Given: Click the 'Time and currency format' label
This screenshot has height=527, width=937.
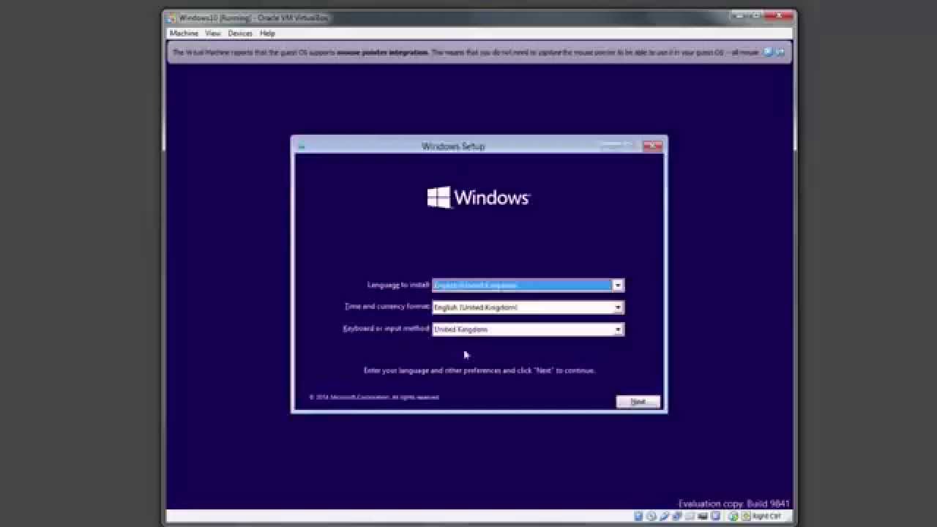Looking at the screenshot, I should coord(387,307).
